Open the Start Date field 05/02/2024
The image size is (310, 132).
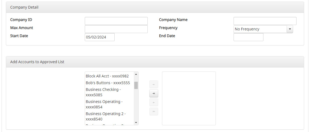coord(100,37)
